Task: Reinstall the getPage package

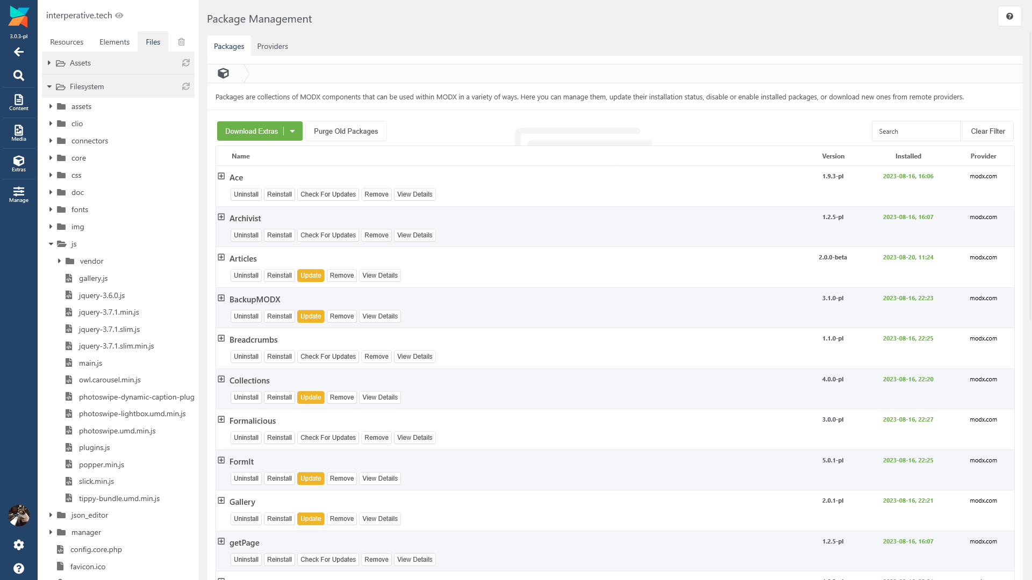Action: pos(279,560)
